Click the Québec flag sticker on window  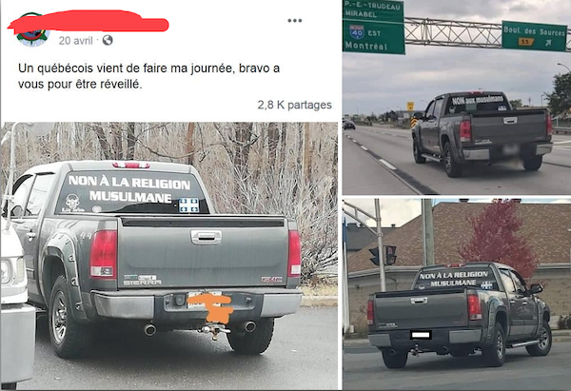tap(189, 205)
